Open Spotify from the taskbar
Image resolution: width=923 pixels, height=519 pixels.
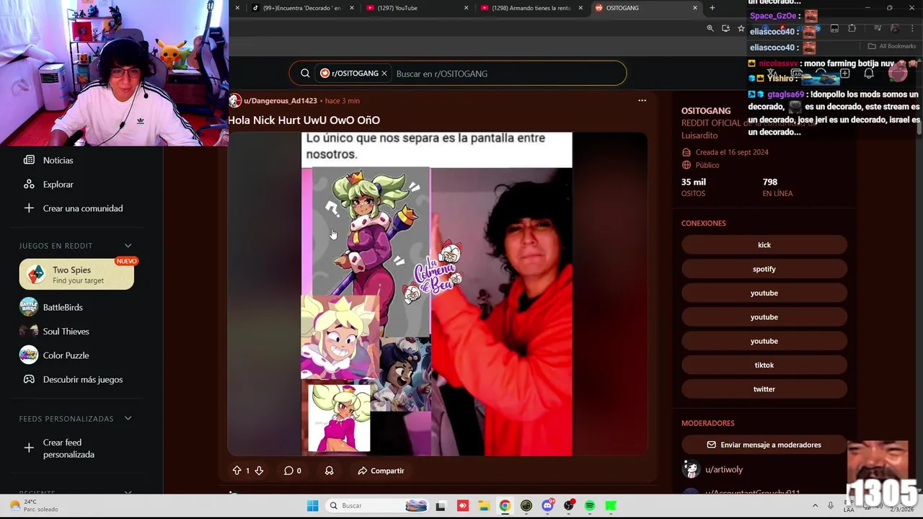coord(590,505)
